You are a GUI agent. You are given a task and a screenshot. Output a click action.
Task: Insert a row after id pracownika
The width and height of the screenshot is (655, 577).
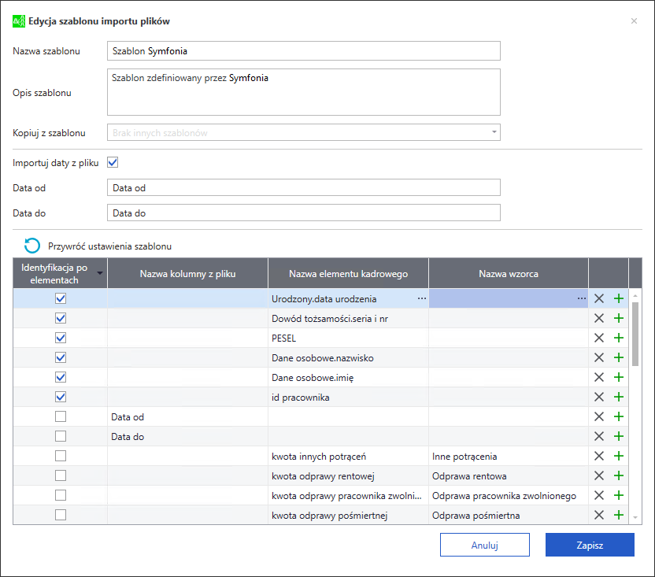(619, 397)
